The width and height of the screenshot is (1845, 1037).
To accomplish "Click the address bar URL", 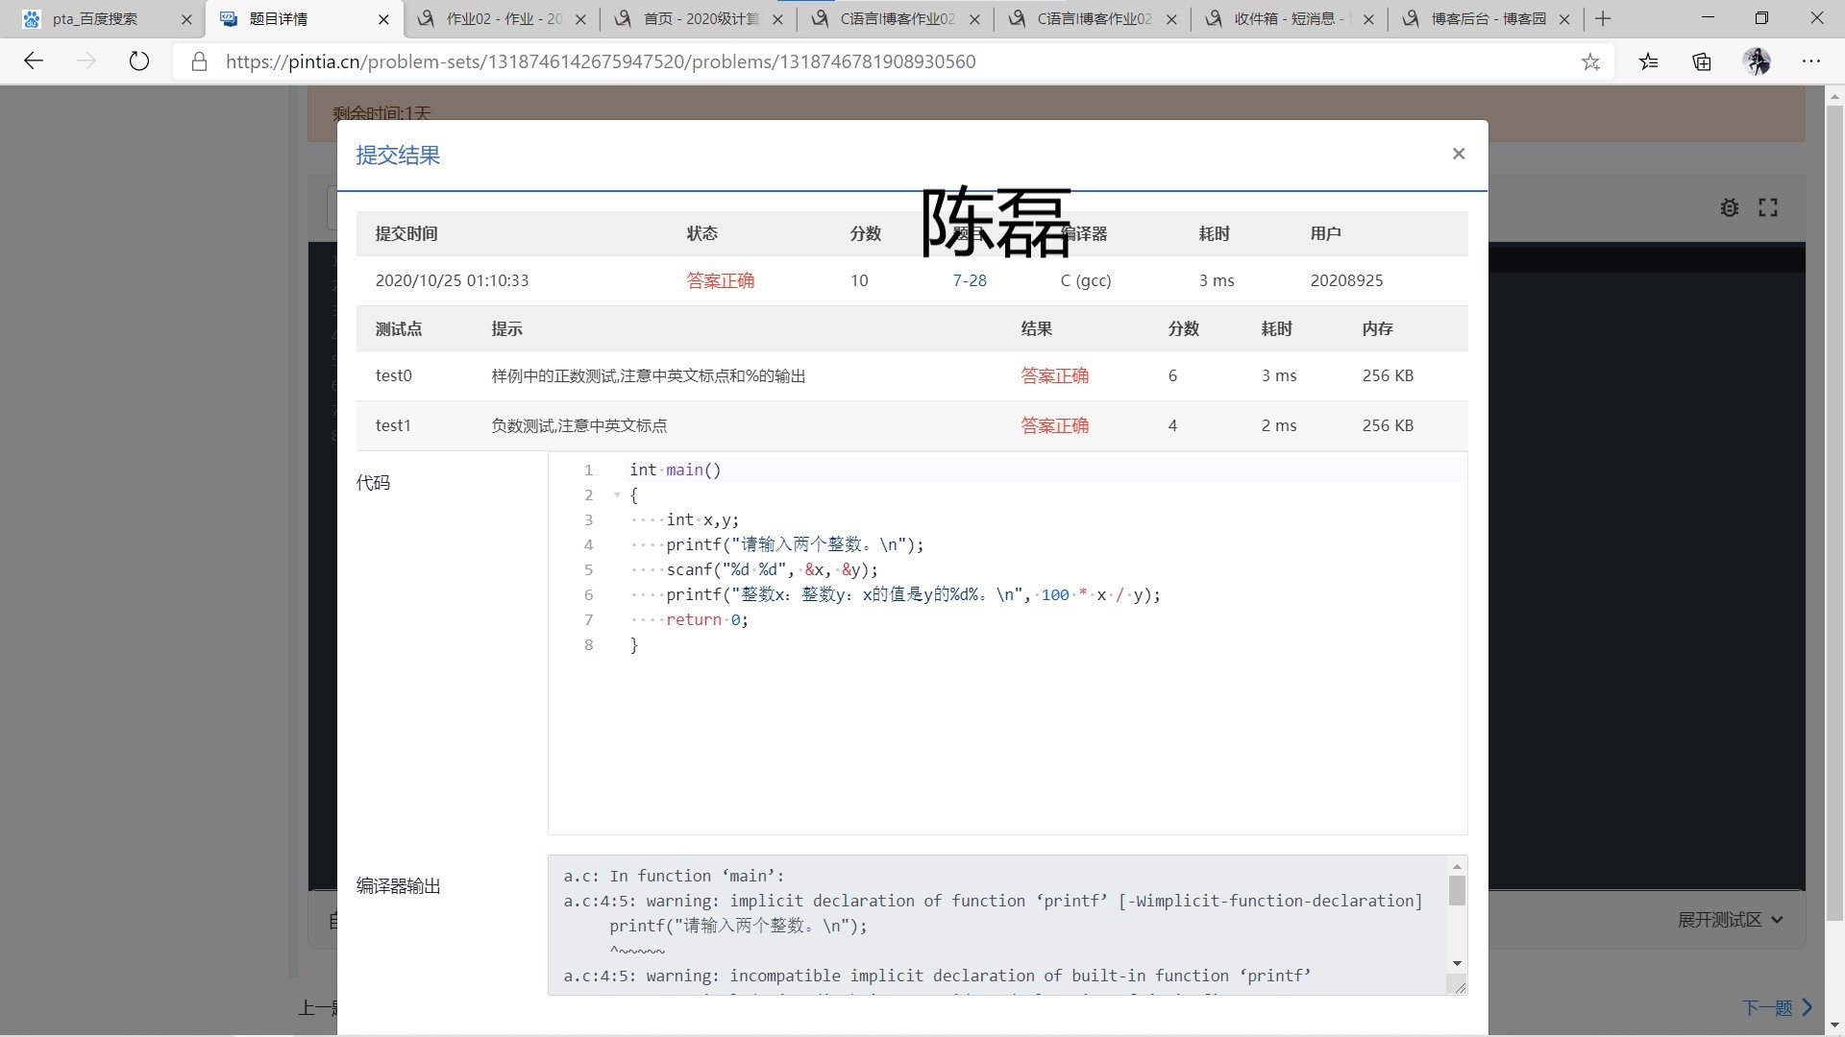I will pos(601,61).
